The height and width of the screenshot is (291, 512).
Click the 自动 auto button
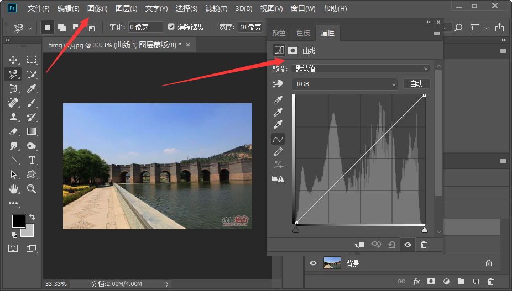point(416,84)
